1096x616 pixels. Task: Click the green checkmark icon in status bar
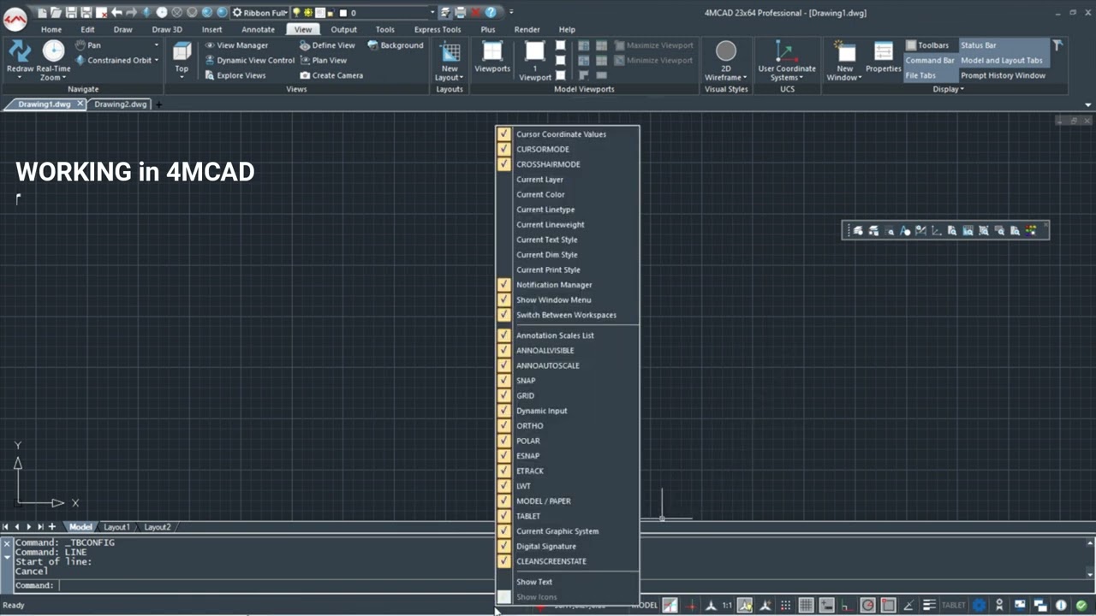(1081, 606)
